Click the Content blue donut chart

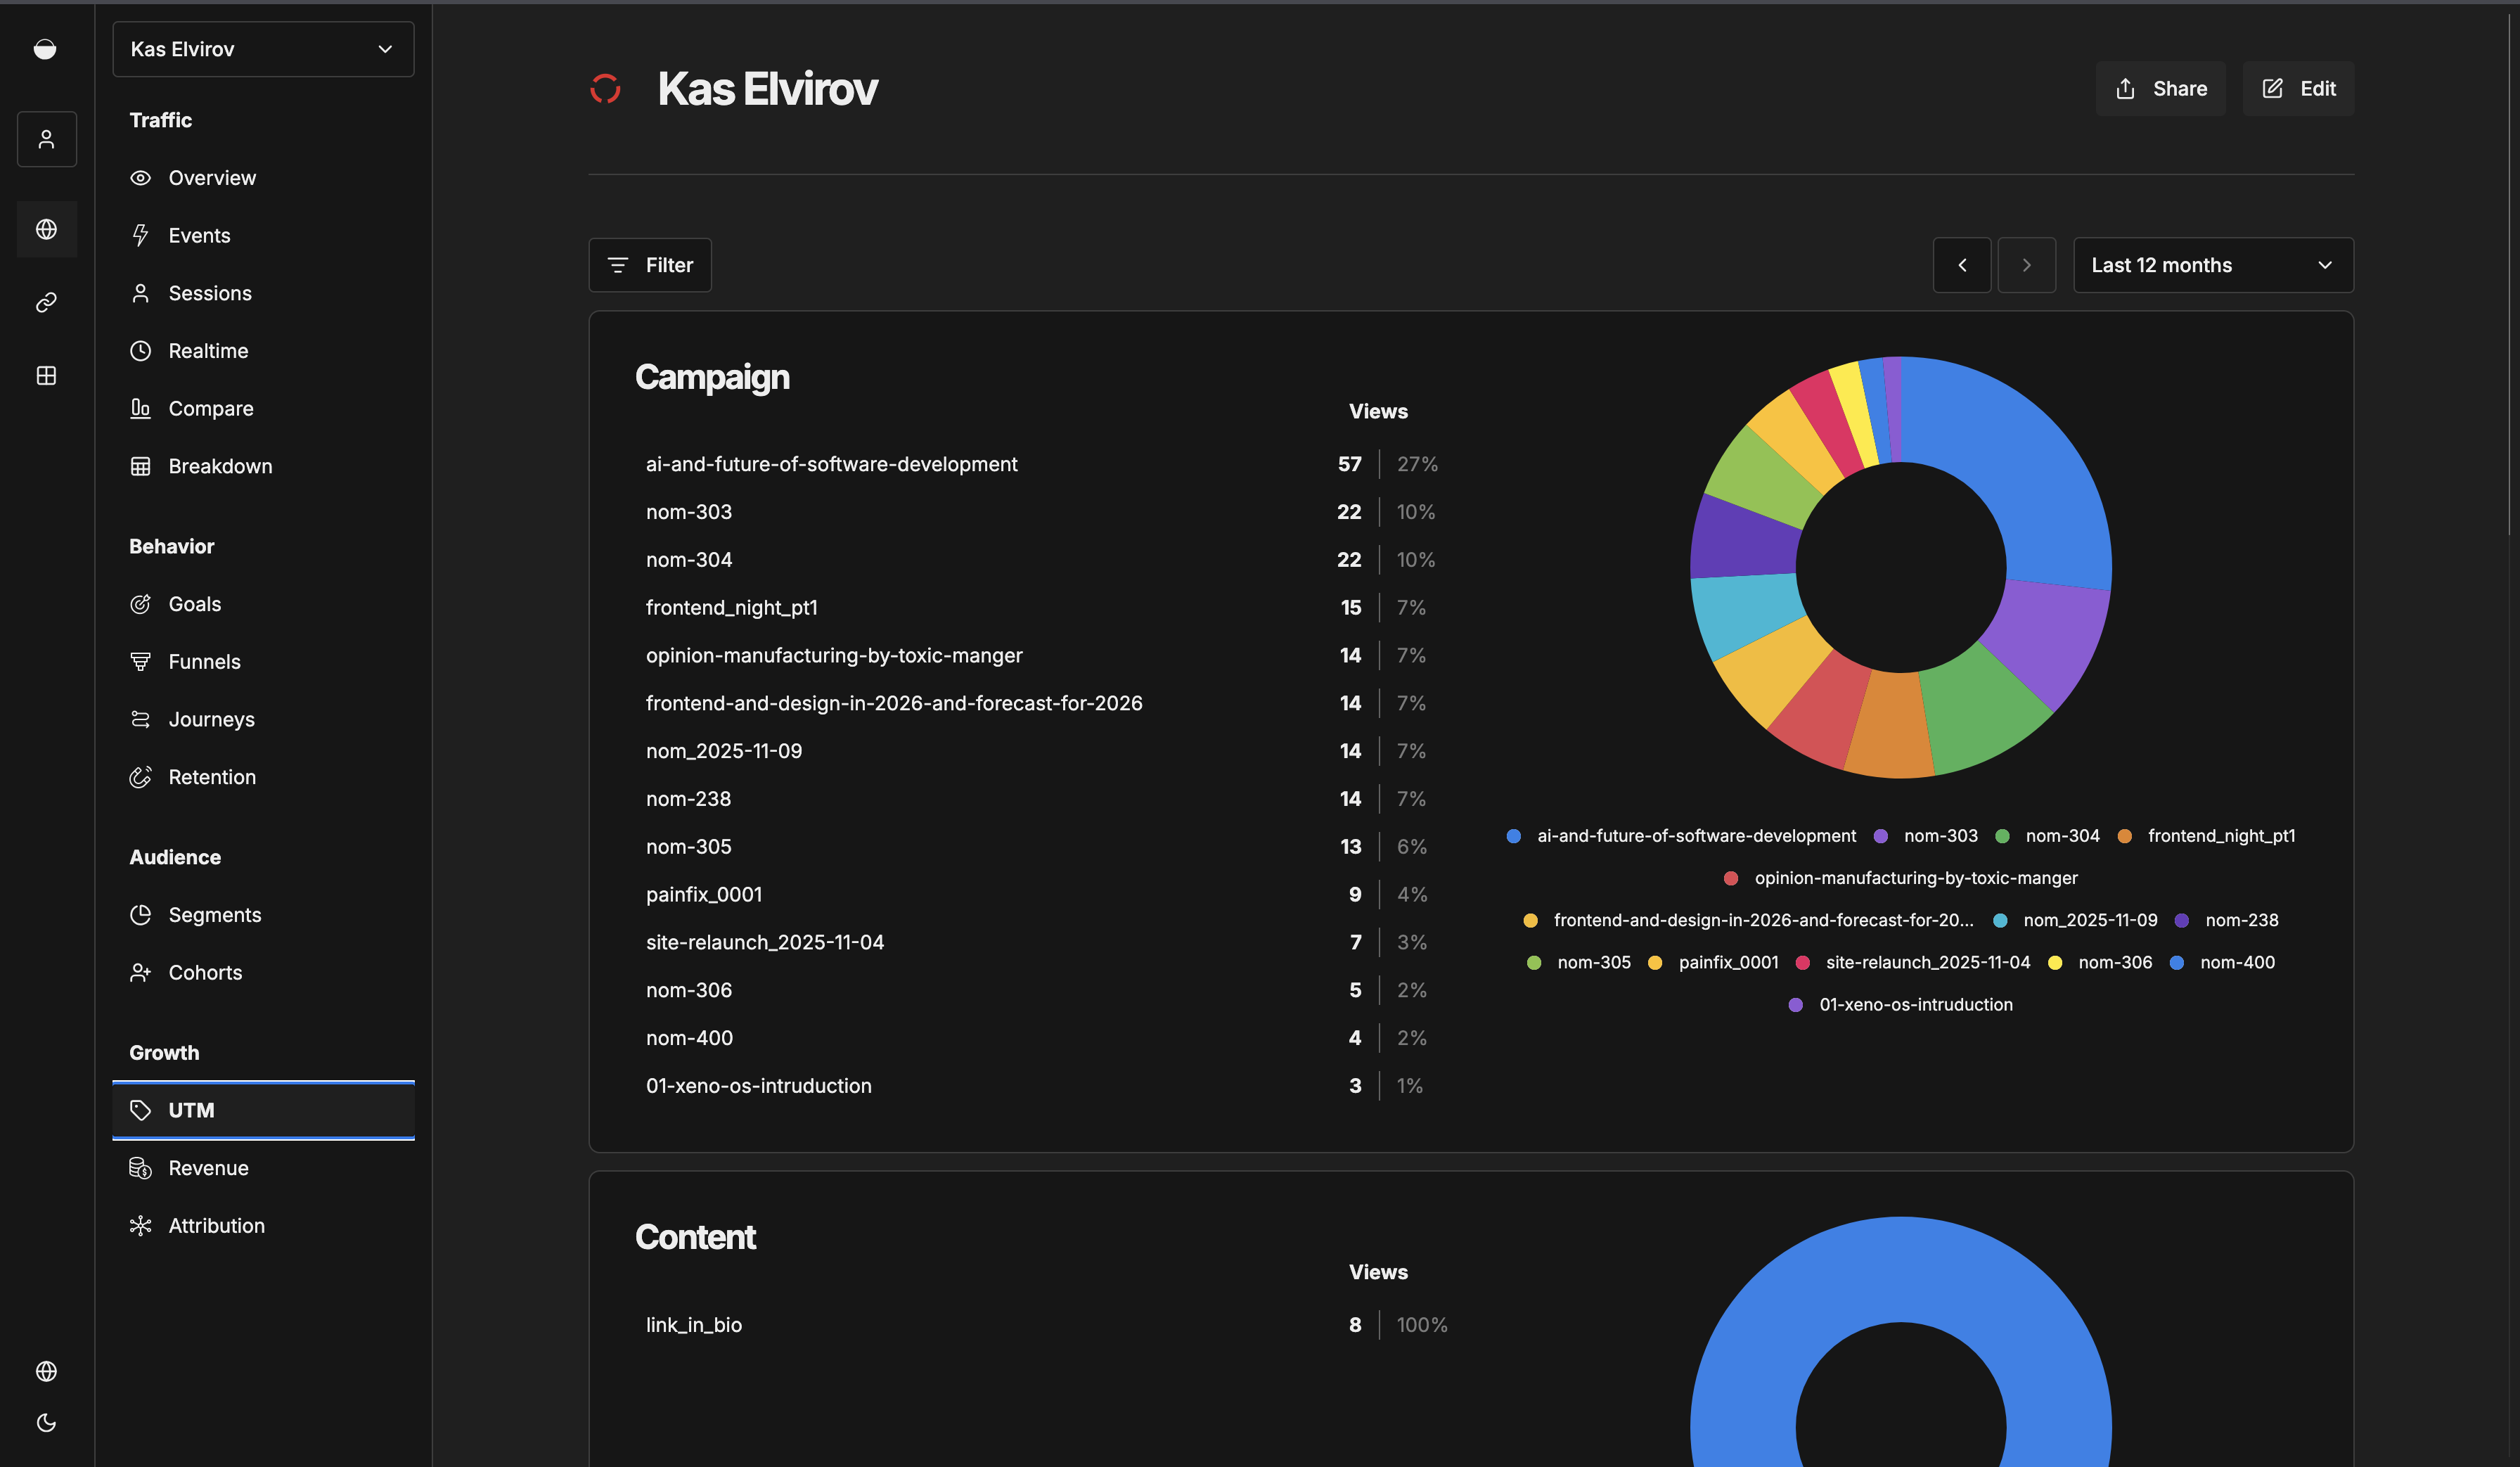(1900, 1270)
